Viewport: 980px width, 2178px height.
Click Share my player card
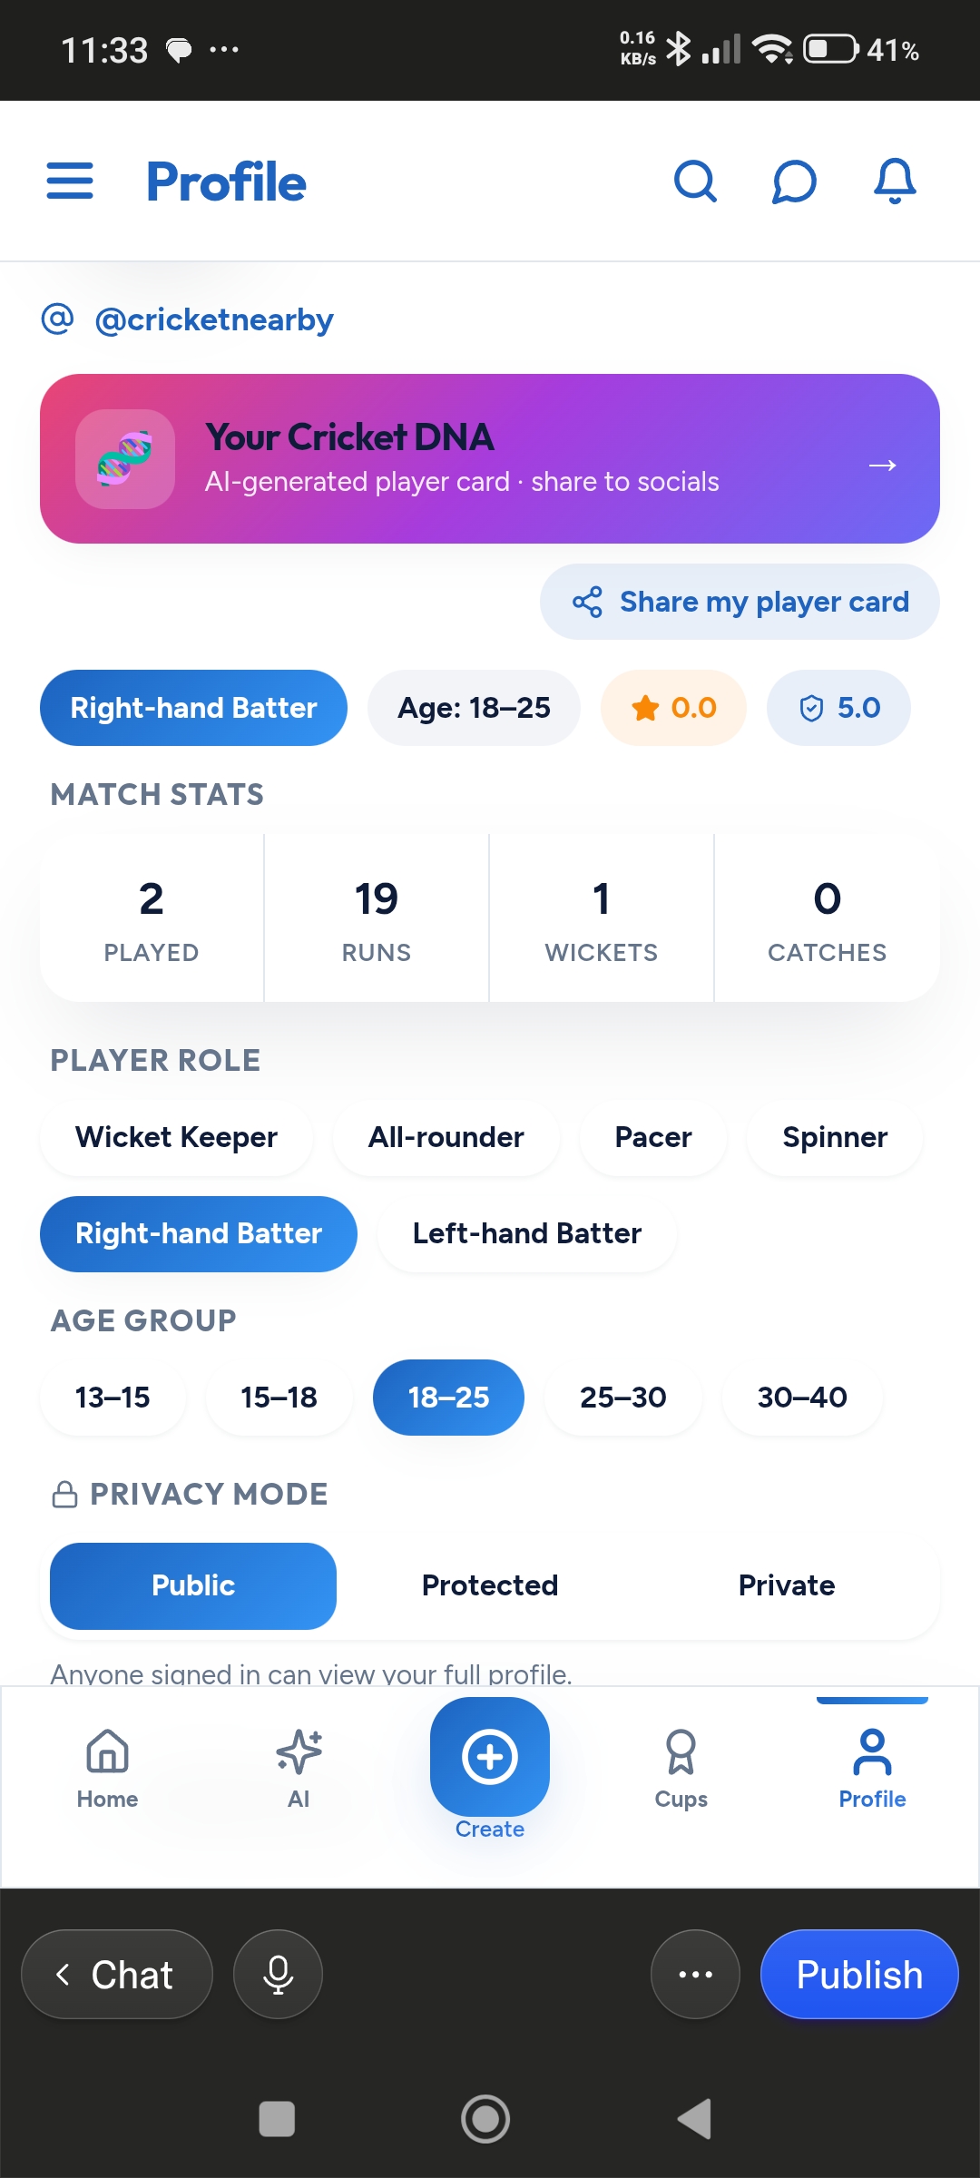(740, 602)
